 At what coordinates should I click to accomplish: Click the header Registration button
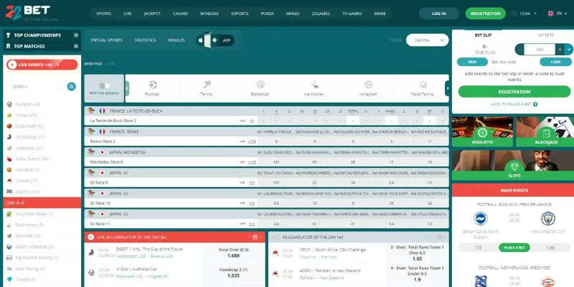pyautogui.click(x=486, y=14)
